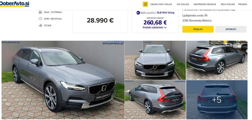Expand Pridobi odobritev chevron
252x120 pixels.
[x=165, y=28]
